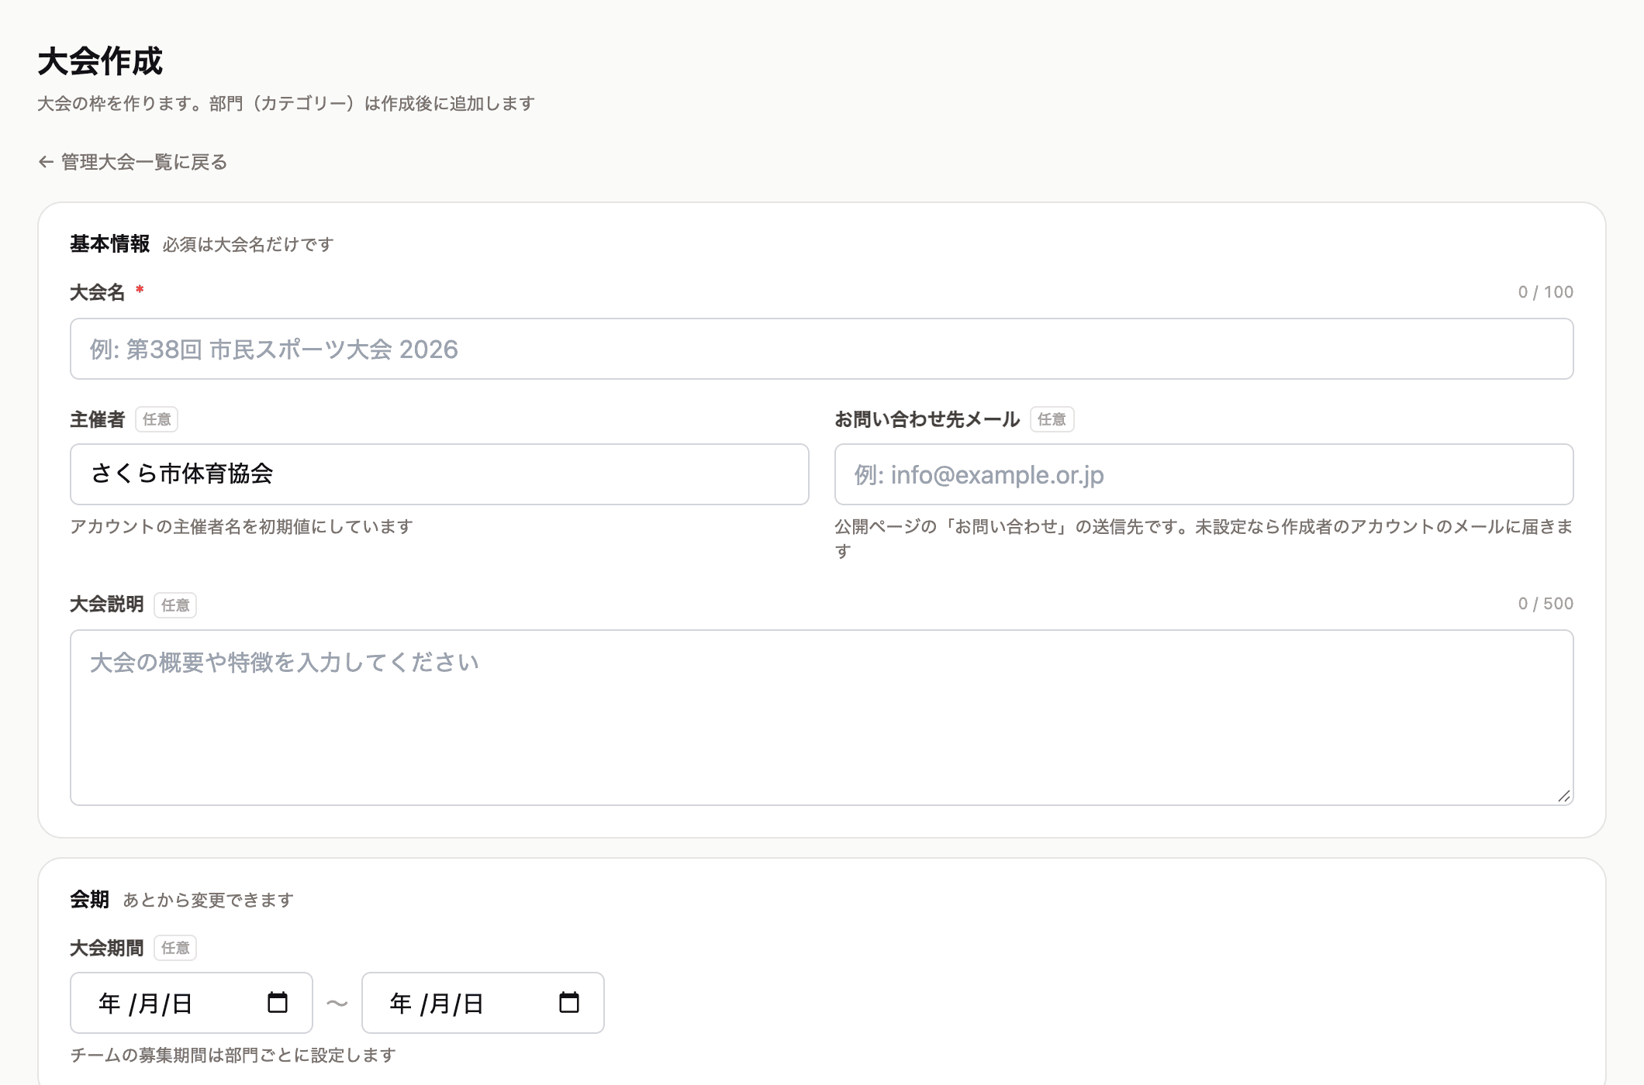1644x1085 pixels.
Task: Click the back arrow beside 管理大会一覧に戻る
Action: click(x=46, y=162)
